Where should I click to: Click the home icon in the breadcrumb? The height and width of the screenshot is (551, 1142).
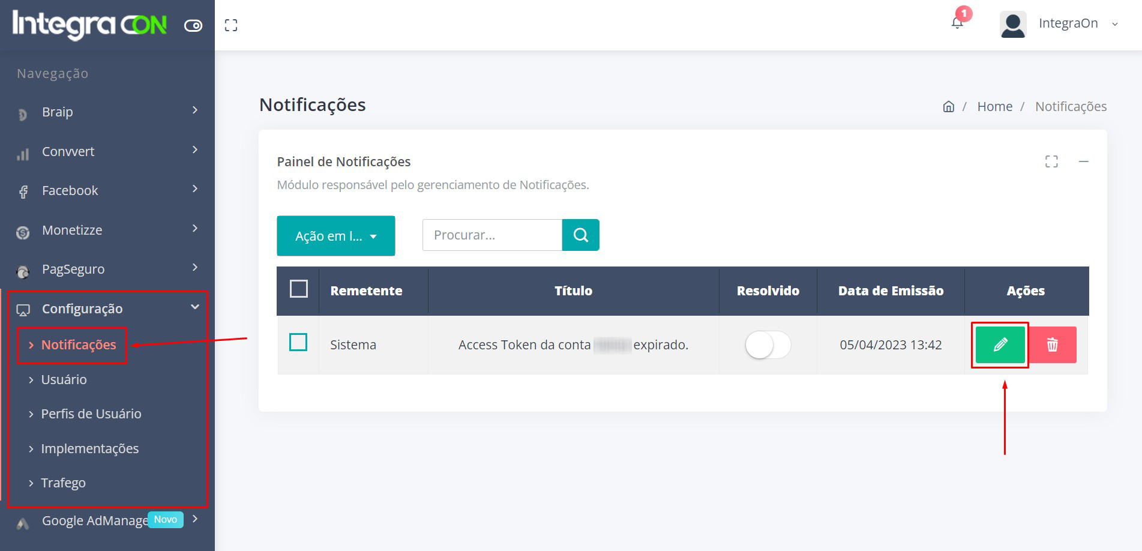pos(948,107)
